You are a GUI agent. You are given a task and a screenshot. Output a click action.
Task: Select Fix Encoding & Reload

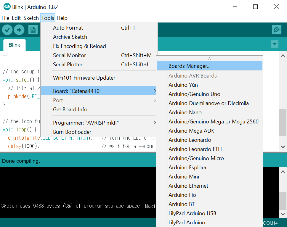click(99, 46)
